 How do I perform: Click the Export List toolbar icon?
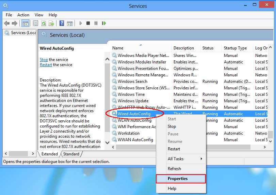[51, 23]
